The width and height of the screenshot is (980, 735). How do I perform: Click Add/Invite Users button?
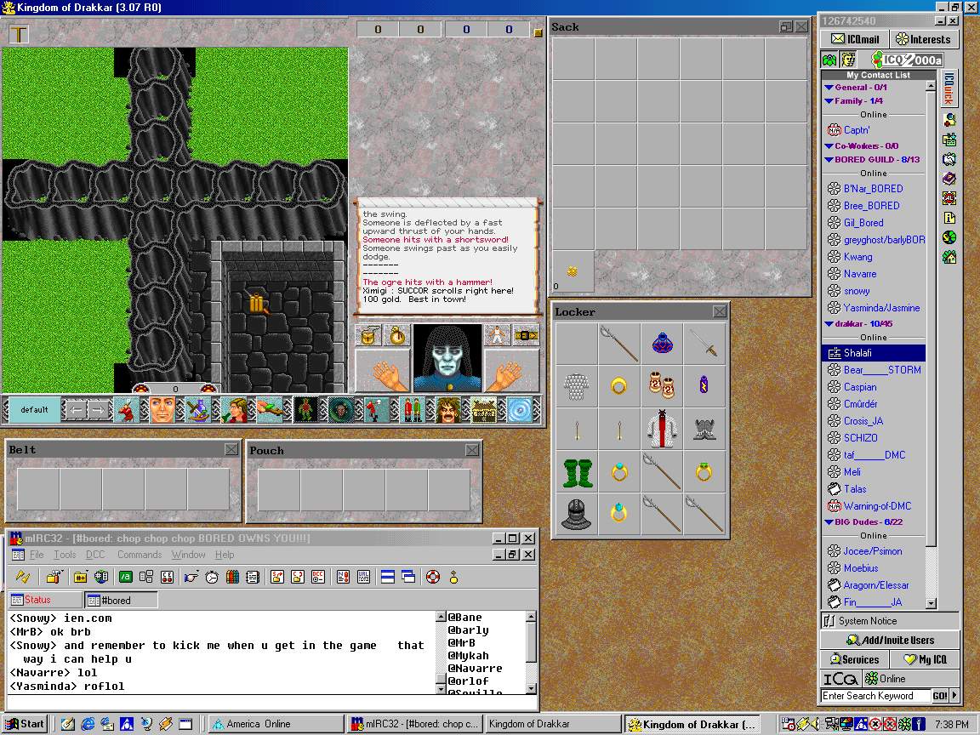tap(890, 640)
